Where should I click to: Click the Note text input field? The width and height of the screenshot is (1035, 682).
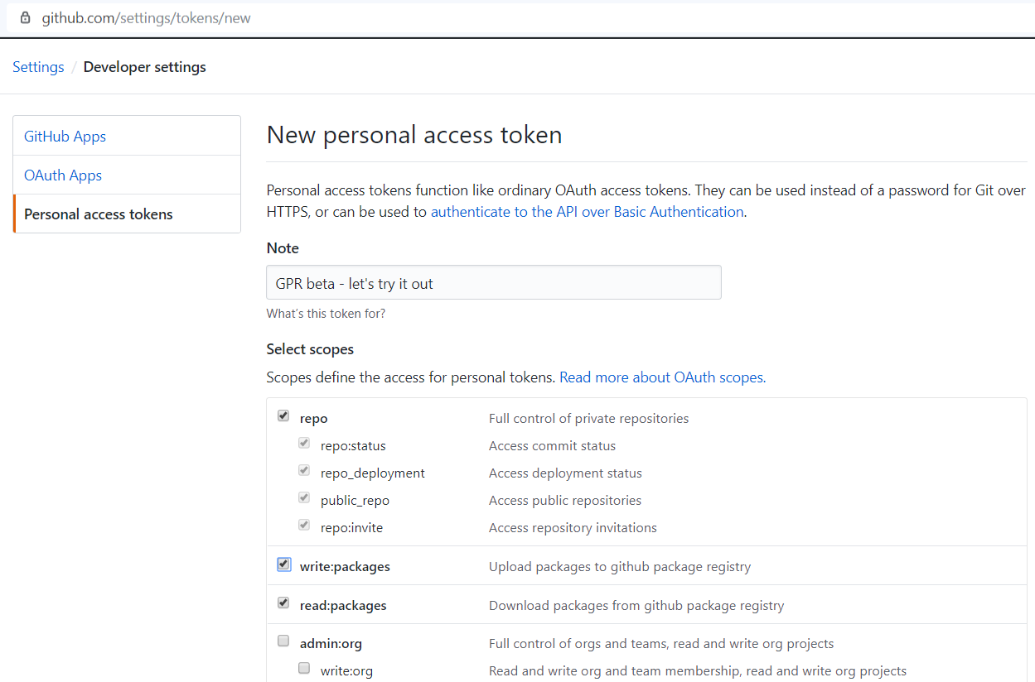point(493,283)
